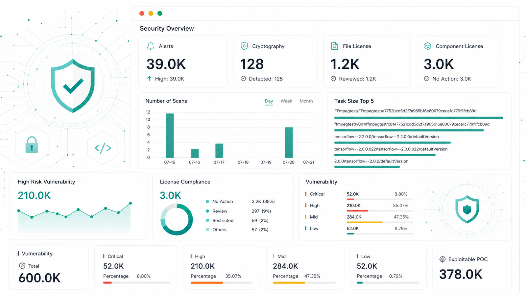
Task: Click the code brackets hexagon icon
Action: [103, 148]
